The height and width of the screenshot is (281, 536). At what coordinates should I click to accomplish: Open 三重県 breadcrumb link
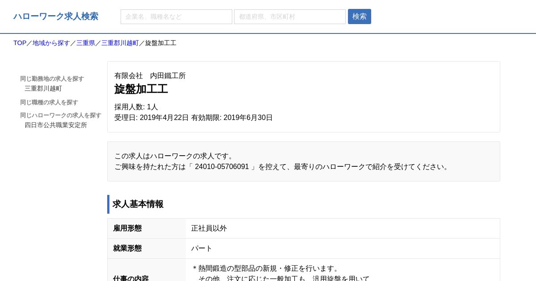(86, 43)
